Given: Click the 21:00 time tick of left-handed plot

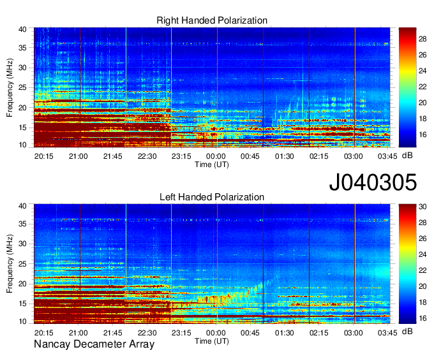Looking at the screenshot, I should click(x=79, y=333).
